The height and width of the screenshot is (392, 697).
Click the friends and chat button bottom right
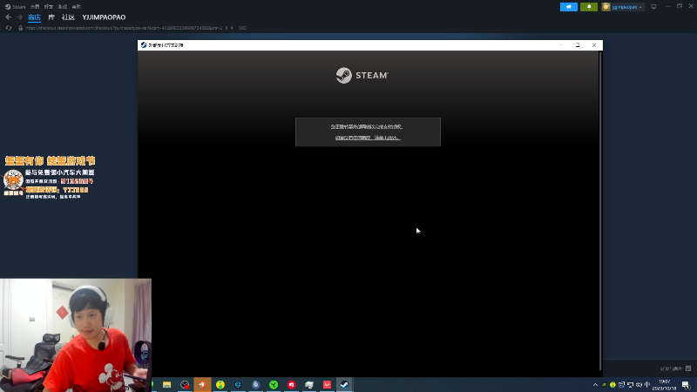(675, 368)
